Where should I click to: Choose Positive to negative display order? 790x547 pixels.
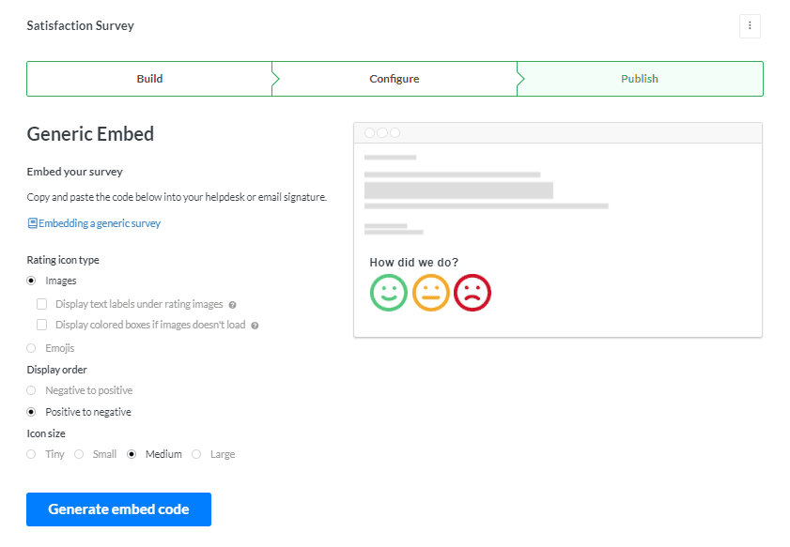click(x=31, y=412)
